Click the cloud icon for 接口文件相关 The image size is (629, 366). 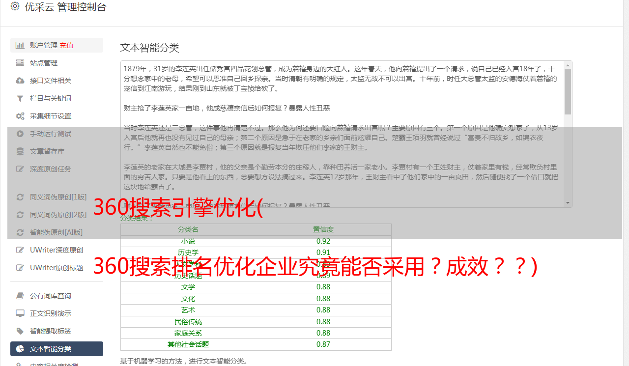pyautogui.click(x=20, y=81)
